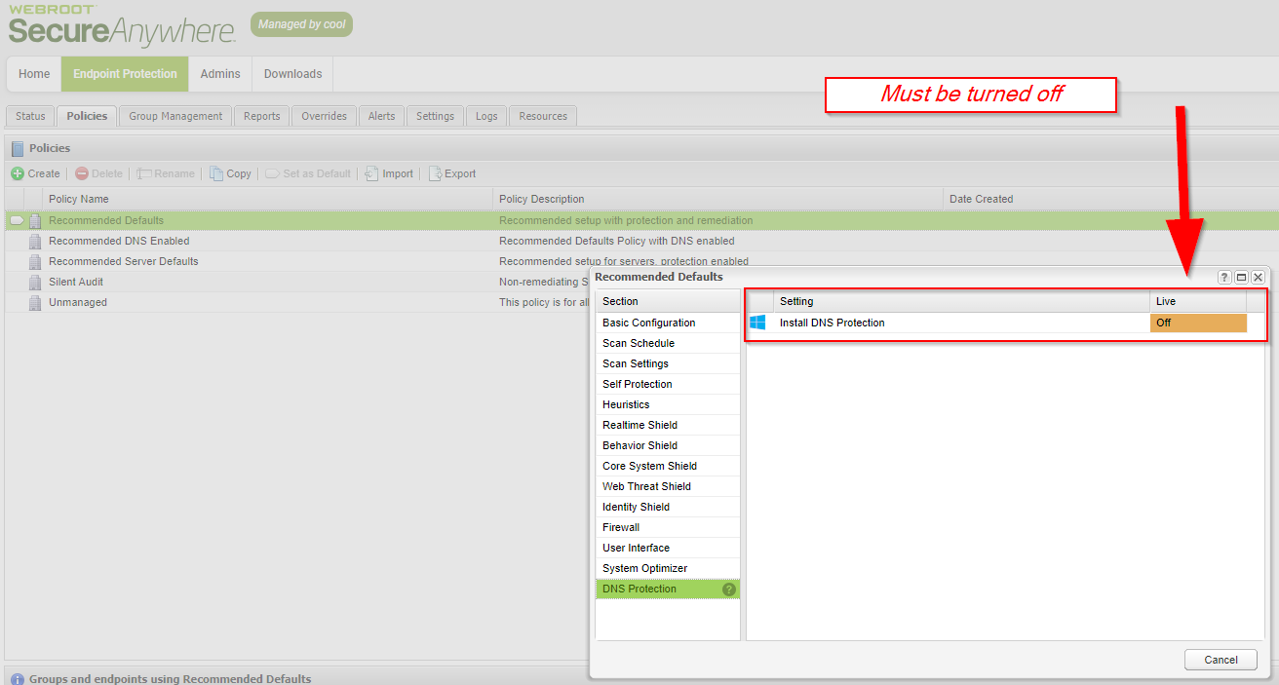Click Section column header in dialog
This screenshot has height=685, width=1279.
tap(668, 301)
